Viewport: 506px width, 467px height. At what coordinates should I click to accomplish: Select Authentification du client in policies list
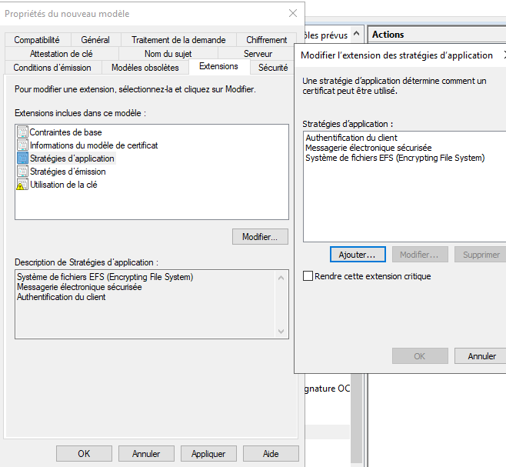(x=351, y=138)
